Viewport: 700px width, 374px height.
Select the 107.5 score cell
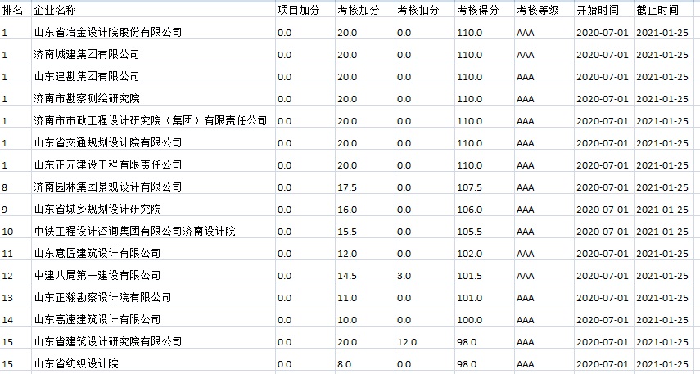point(469,187)
